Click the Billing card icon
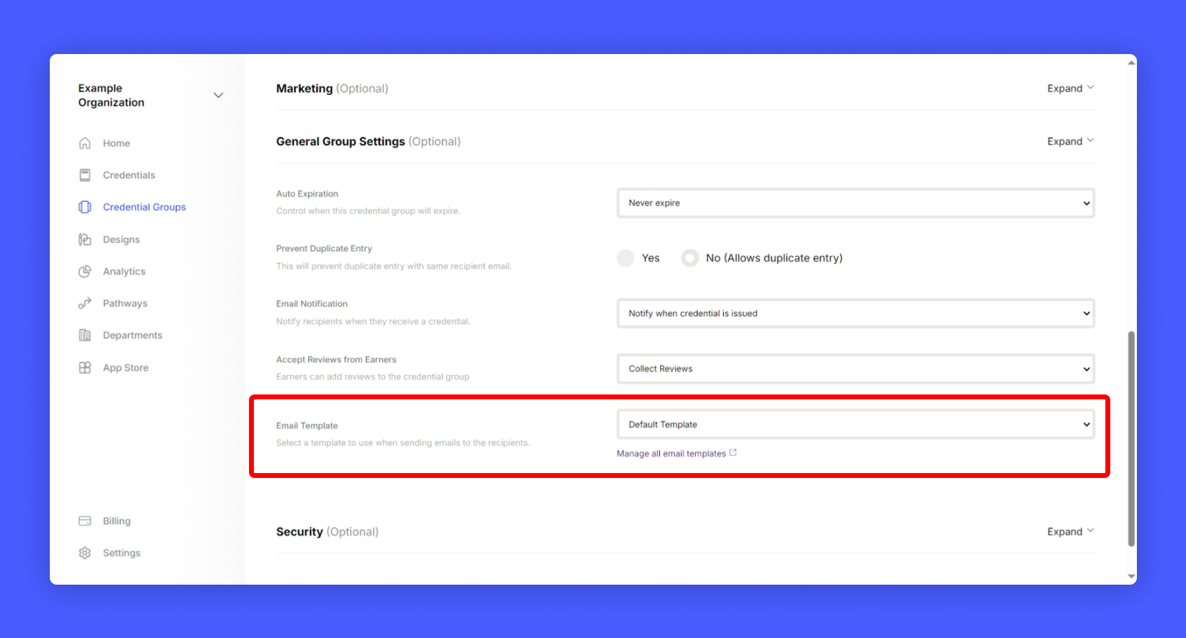This screenshot has height=638, width=1186. 85,521
